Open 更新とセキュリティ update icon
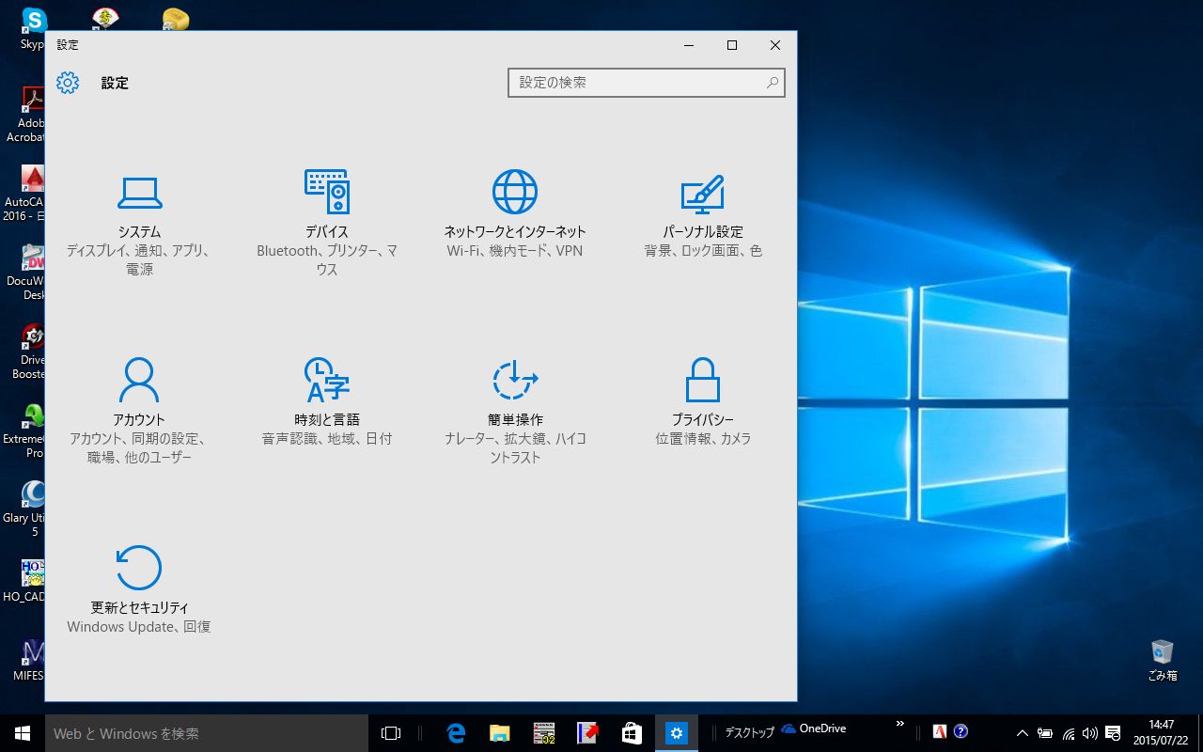 139,568
